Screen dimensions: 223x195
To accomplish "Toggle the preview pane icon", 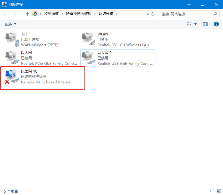I will (206, 24).
